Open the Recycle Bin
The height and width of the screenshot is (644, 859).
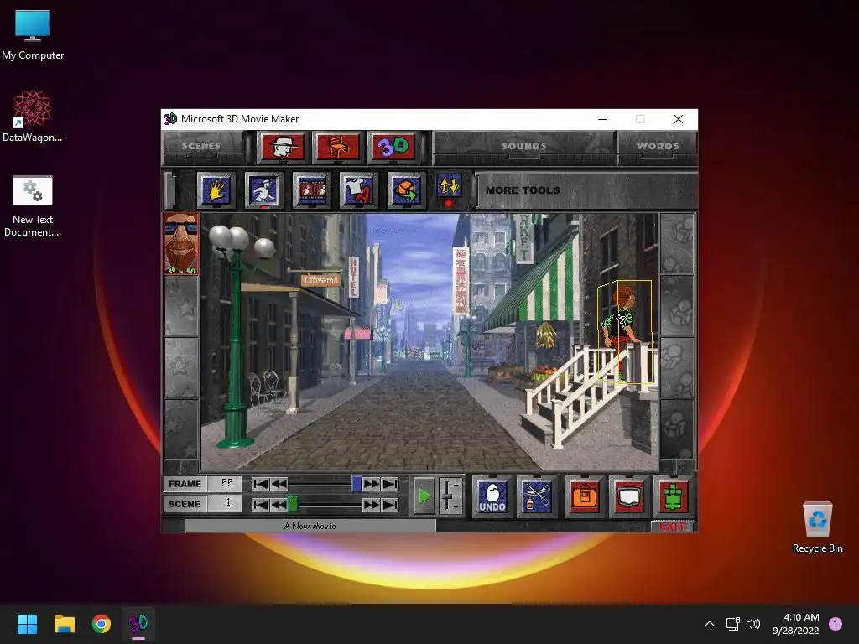pyautogui.click(x=817, y=528)
